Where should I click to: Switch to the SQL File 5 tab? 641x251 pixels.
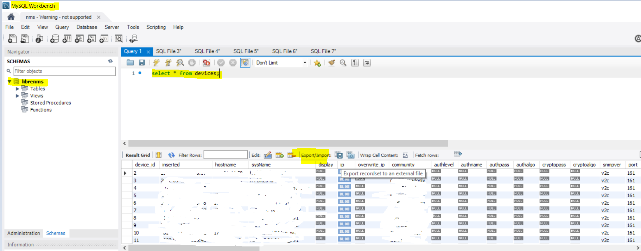point(246,51)
